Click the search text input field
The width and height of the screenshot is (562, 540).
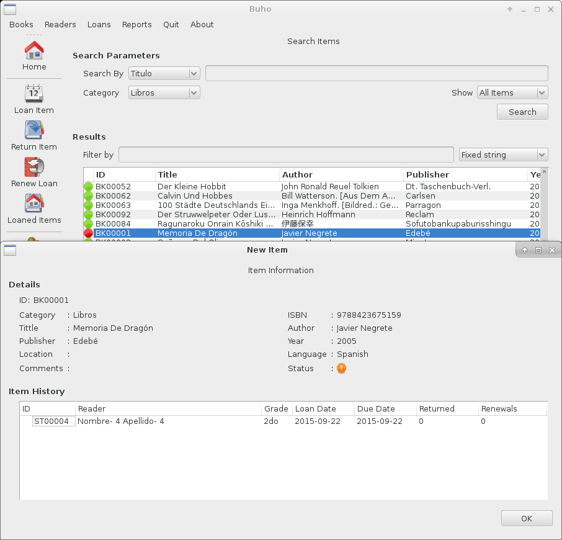[x=377, y=73]
